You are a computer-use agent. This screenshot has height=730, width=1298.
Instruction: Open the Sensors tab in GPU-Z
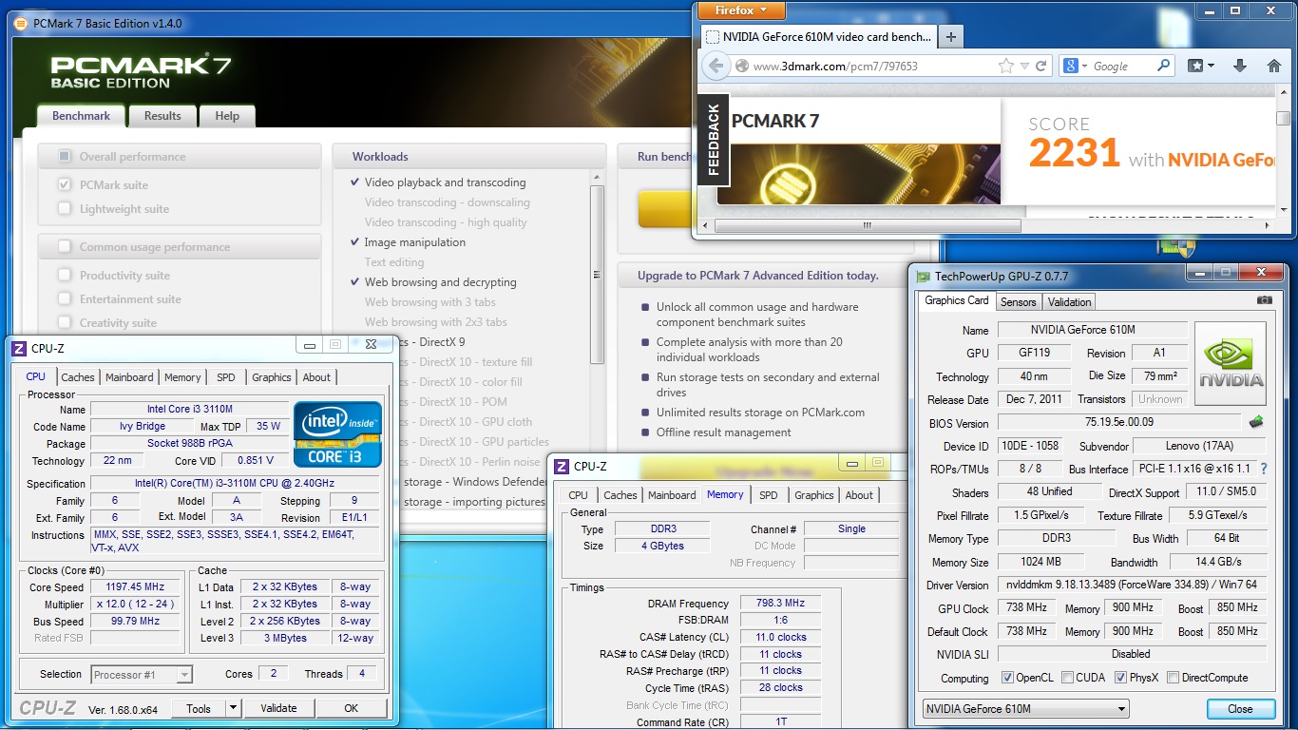(1018, 301)
